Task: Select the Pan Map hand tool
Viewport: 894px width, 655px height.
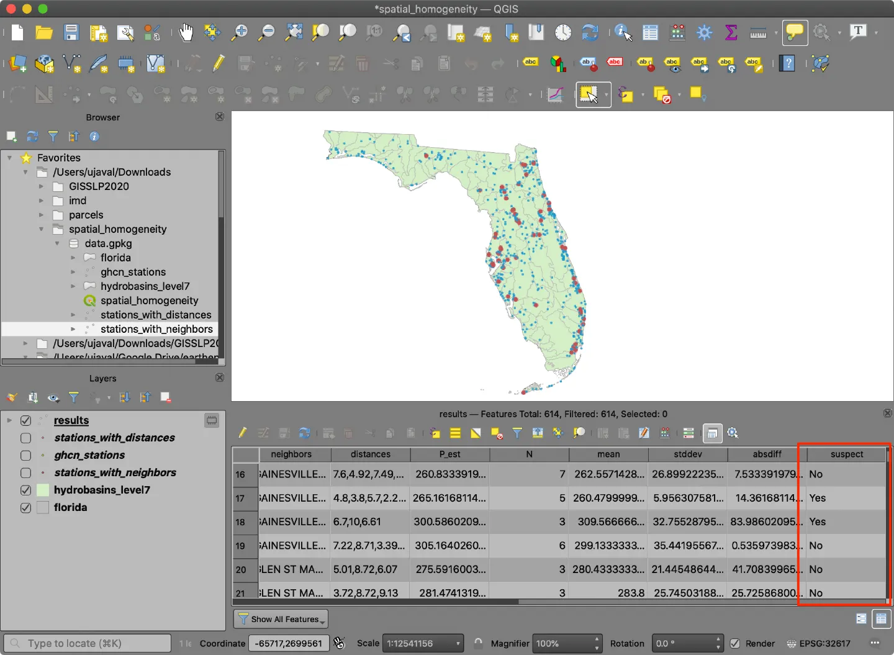Action: click(x=186, y=32)
